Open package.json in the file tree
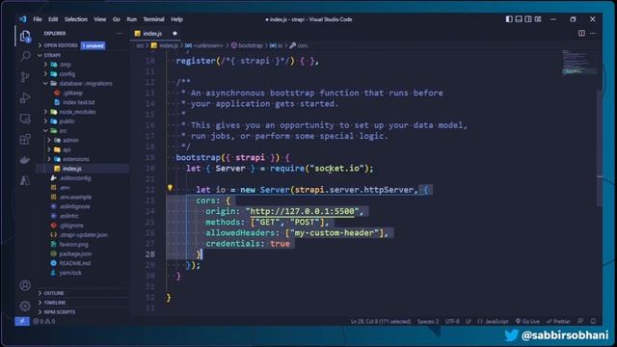The image size is (617, 347). click(x=75, y=254)
